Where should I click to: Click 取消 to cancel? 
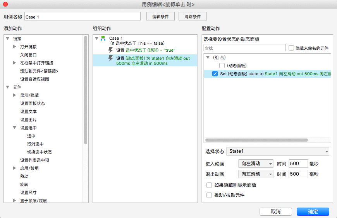coord(276,211)
